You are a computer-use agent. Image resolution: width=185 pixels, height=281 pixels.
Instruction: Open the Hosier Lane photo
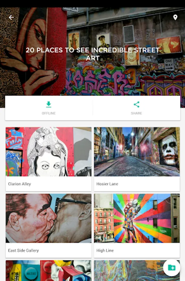[x=137, y=152]
